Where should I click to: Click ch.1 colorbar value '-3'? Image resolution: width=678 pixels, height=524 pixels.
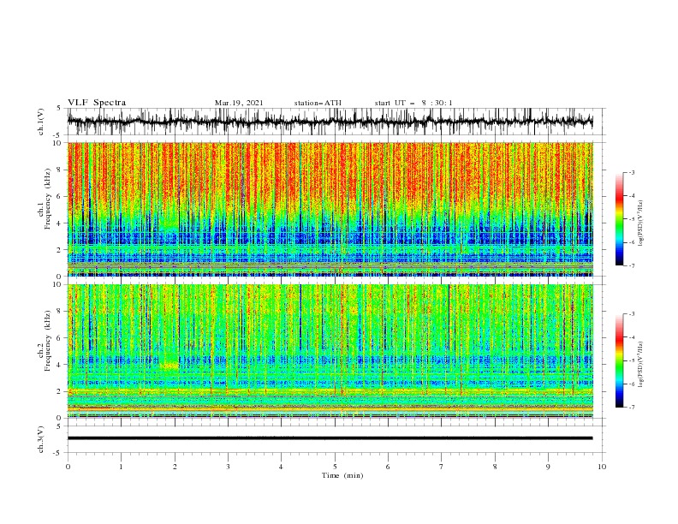pyautogui.click(x=632, y=172)
